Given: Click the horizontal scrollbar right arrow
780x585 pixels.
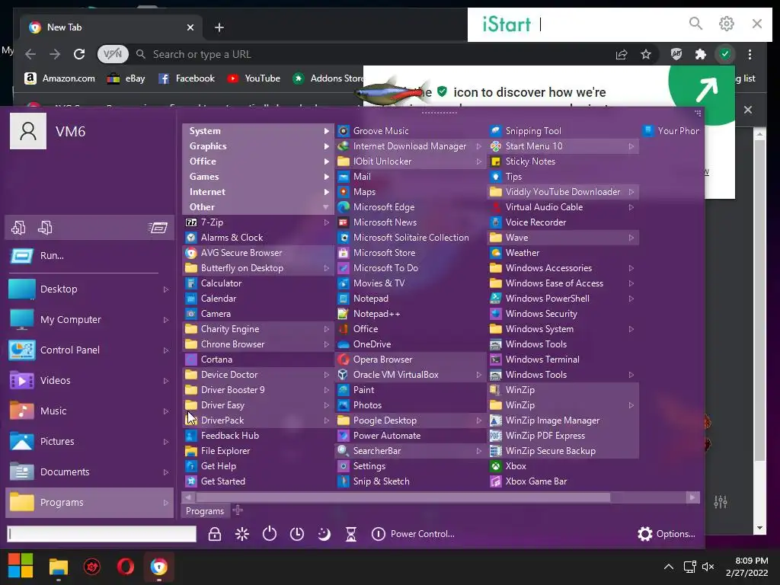Looking at the screenshot, I should tap(692, 497).
